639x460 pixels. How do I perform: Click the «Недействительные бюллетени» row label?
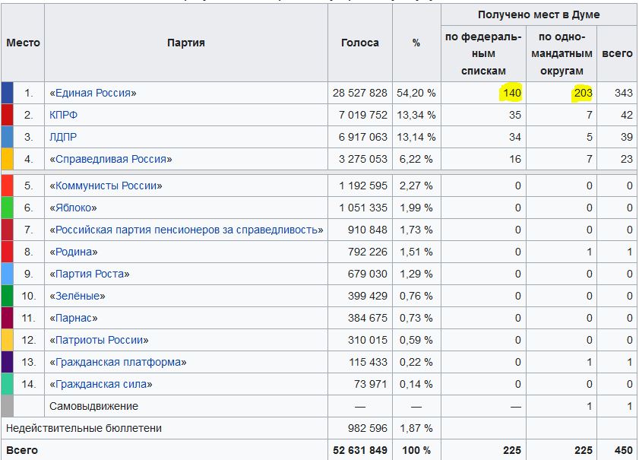(x=84, y=428)
